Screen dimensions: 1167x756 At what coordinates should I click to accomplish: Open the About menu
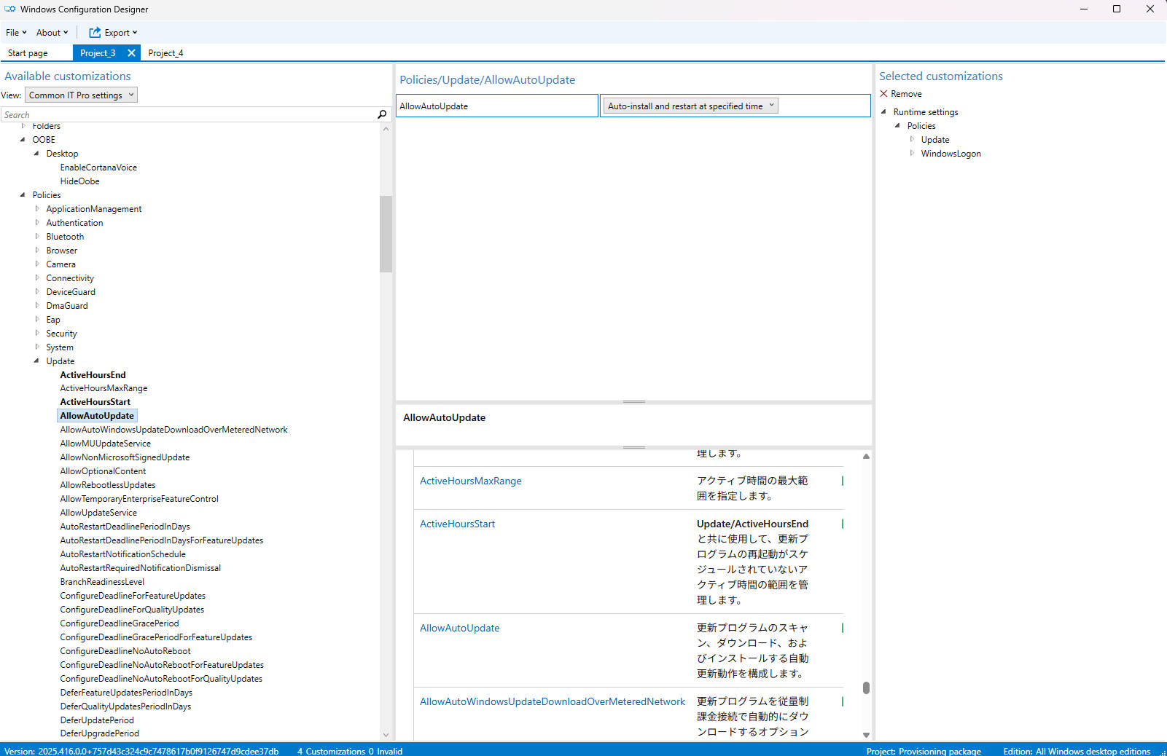tap(51, 33)
